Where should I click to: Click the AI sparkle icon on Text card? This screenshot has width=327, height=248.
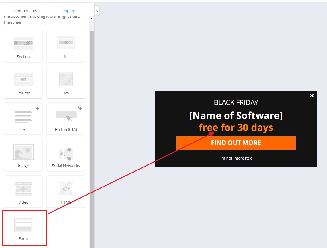click(x=37, y=108)
